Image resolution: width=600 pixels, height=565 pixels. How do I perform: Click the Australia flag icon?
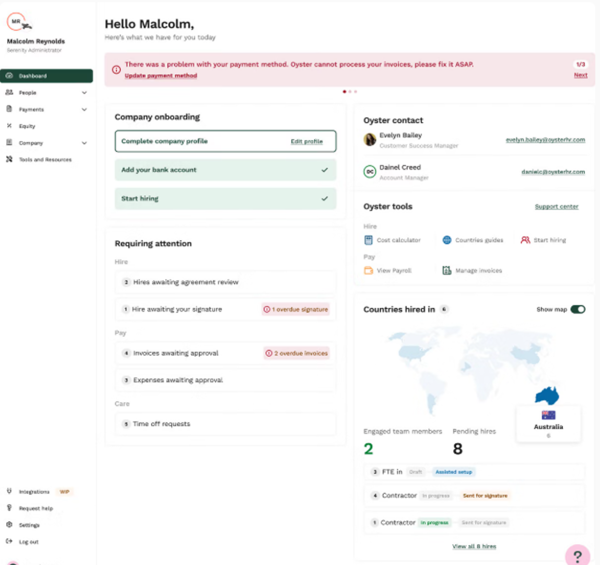[x=548, y=415]
